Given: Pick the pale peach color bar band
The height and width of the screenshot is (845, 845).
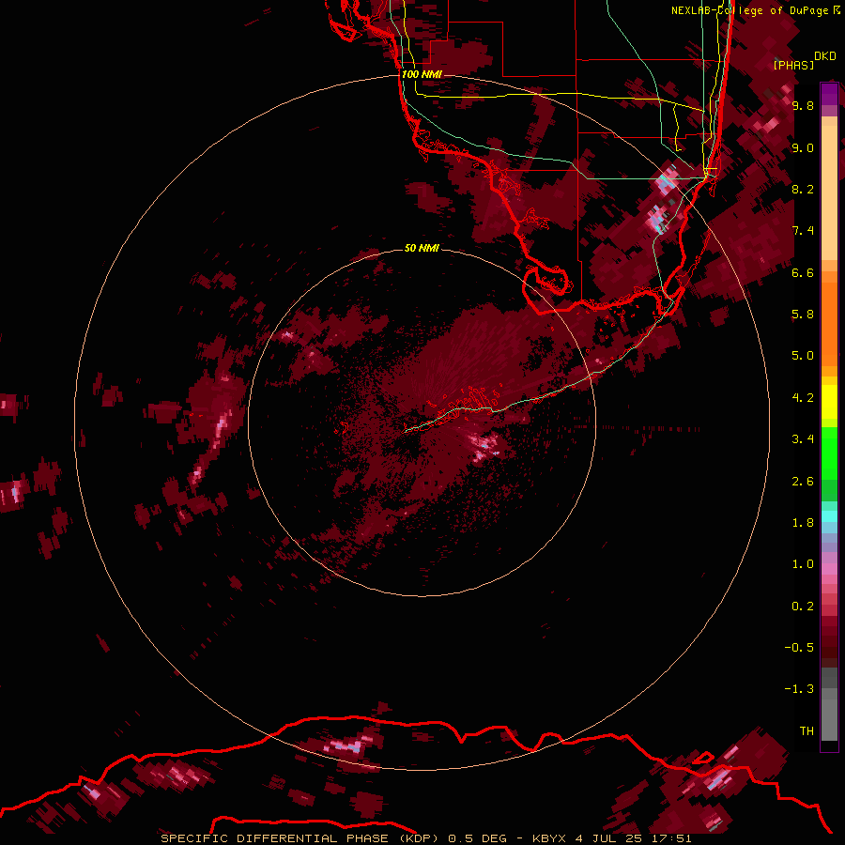Looking at the screenshot, I should [829, 192].
